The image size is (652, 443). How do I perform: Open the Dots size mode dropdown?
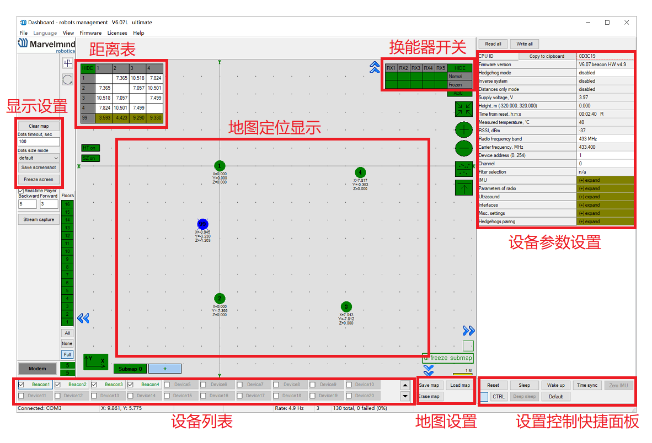coord(39,158)
